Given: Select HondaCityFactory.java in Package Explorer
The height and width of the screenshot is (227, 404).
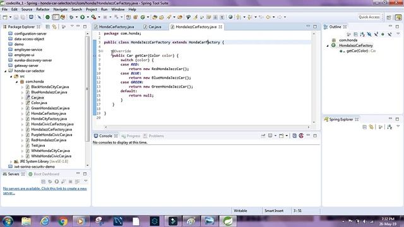Looking at the screenshot, I should pos(49,119).
